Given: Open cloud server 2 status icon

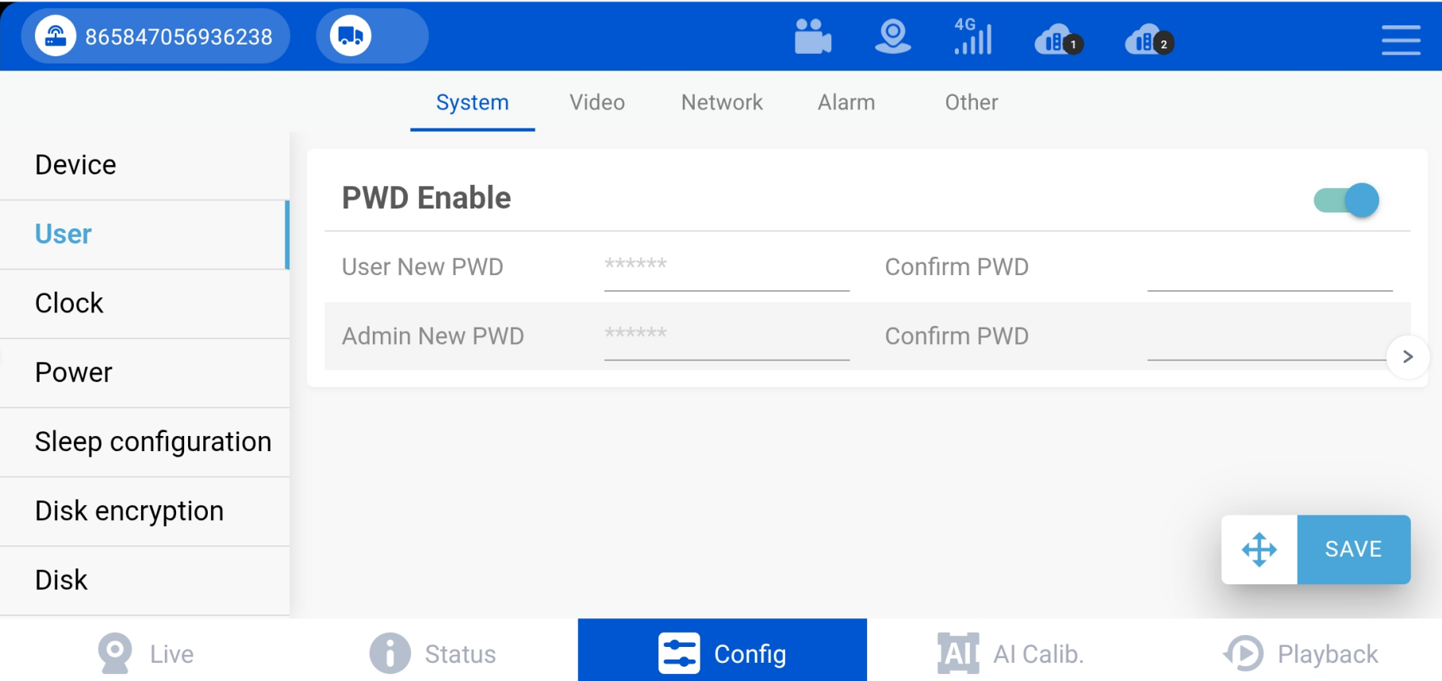Looking at the screenshot, I should click(x=1149, y=39).
